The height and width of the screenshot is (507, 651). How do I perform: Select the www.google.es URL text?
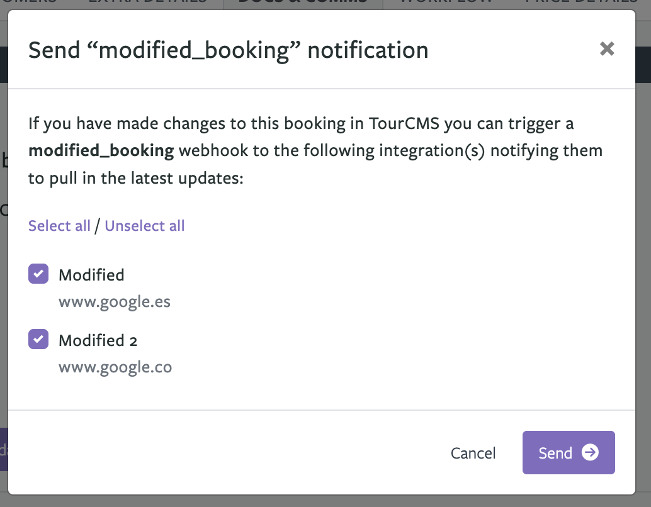click(x=115, y=303)
